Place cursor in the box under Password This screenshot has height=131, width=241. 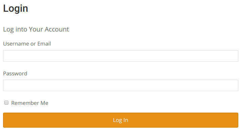[121, 85]
